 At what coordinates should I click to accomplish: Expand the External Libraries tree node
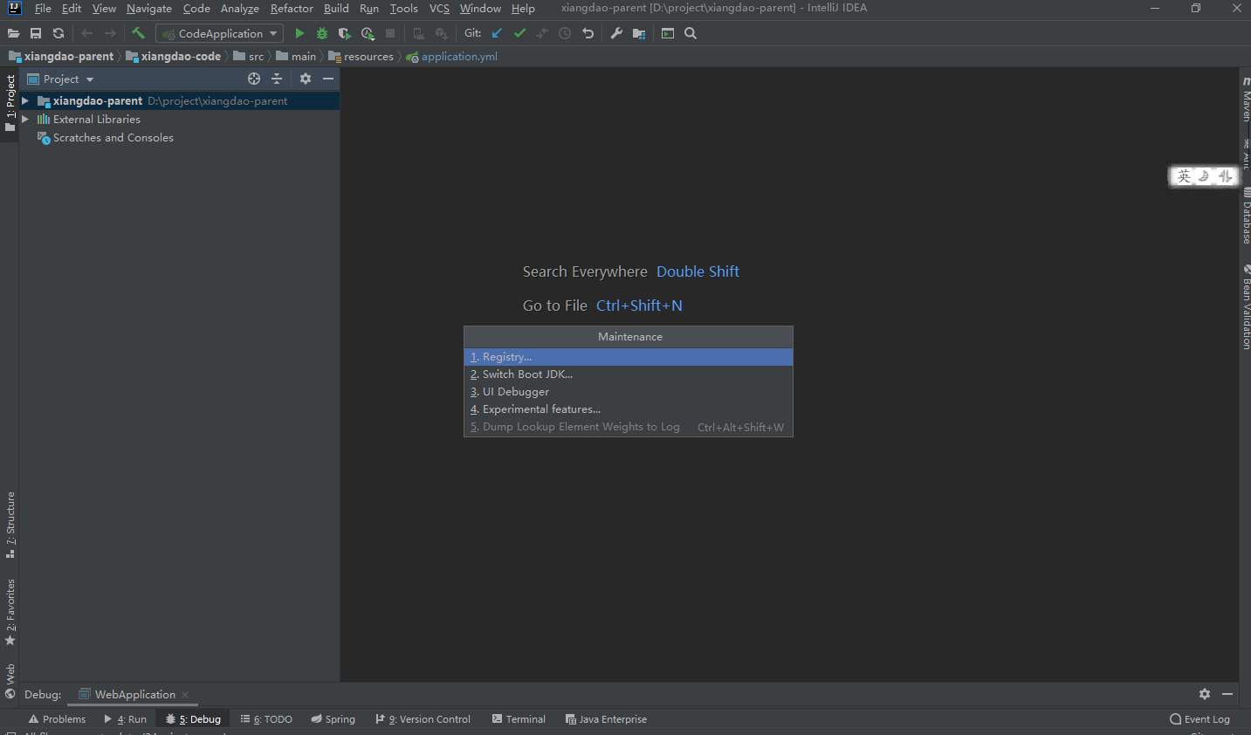tap(25, 120)
